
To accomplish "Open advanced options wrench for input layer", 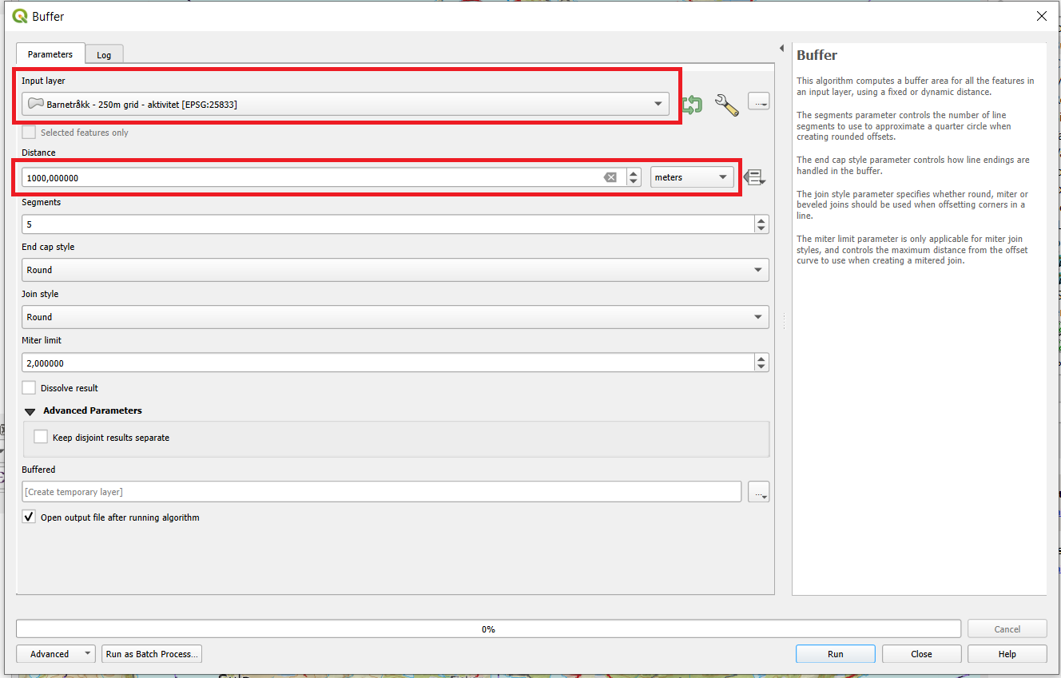I will click(x=725, y=105).
